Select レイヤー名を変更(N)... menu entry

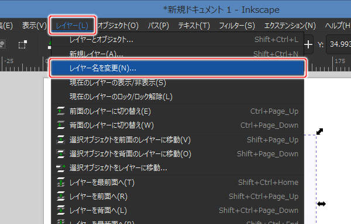(x=177, y=68)
